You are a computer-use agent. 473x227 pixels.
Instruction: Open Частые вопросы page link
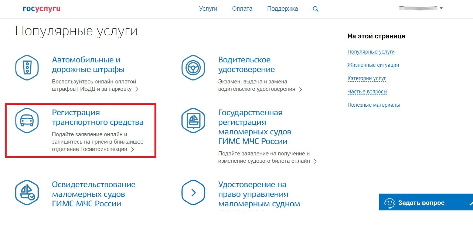[367, 92]
